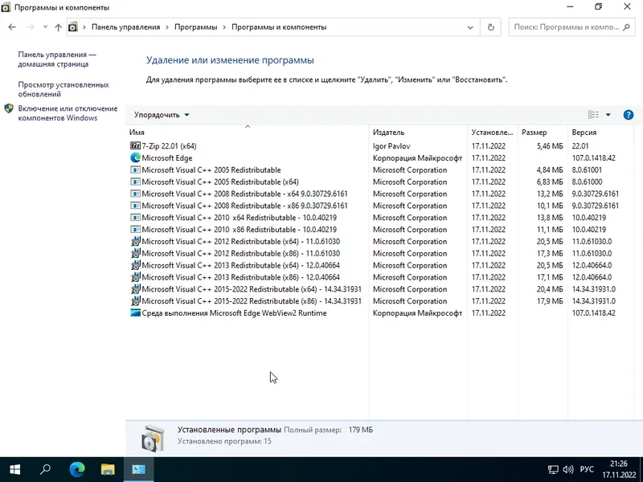Viewport: 643px width, 482px height.
Task: Click version cell 22.01
Action: coord(580,146)
